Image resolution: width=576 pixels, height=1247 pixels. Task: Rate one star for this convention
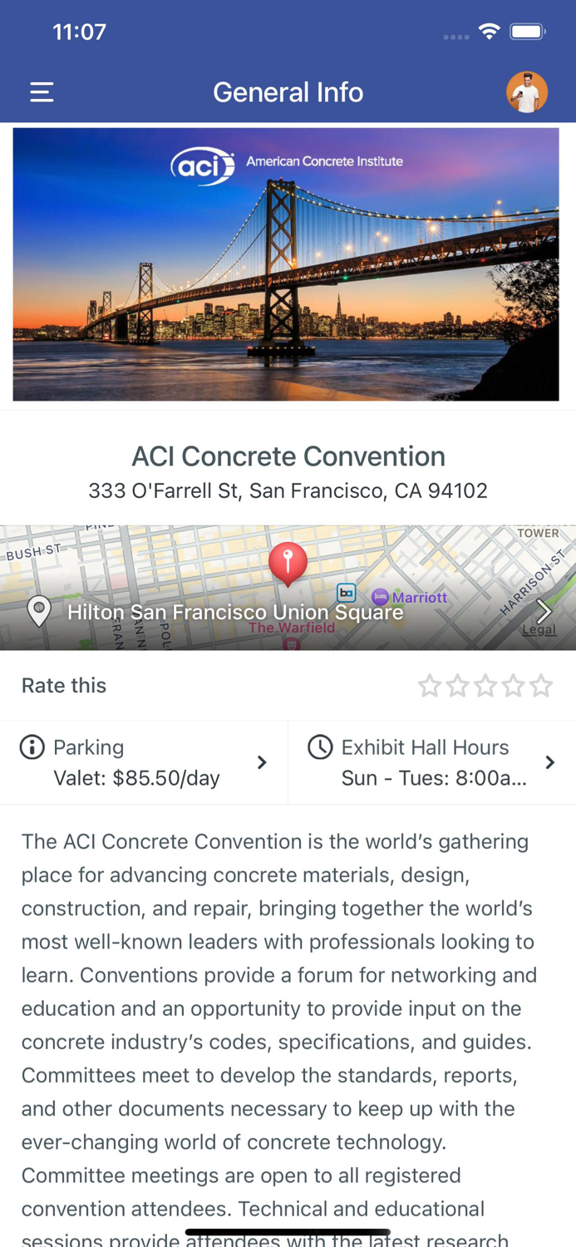(431, 685)
